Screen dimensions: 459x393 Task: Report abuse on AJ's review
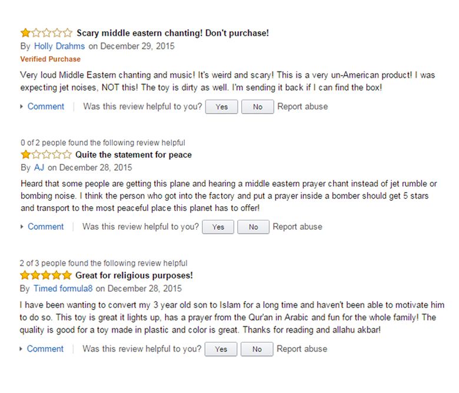point(297,226)
